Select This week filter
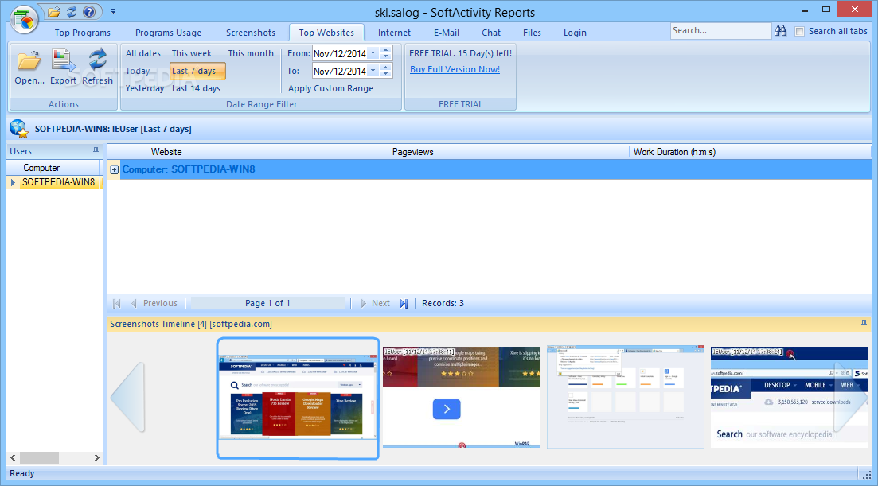This screenshot has width=878, height=486. 192,53
